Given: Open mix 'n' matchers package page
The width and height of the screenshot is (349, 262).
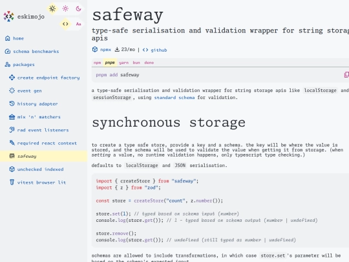Looking at the screenshot, I should click(x=39, y=117).
